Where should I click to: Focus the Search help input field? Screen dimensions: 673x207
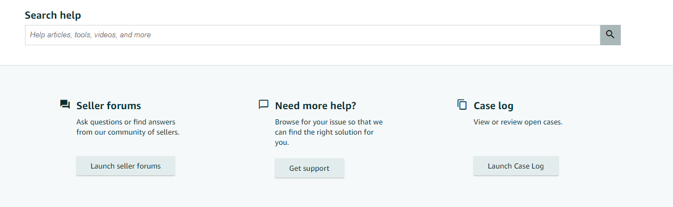tap(313, 35)
